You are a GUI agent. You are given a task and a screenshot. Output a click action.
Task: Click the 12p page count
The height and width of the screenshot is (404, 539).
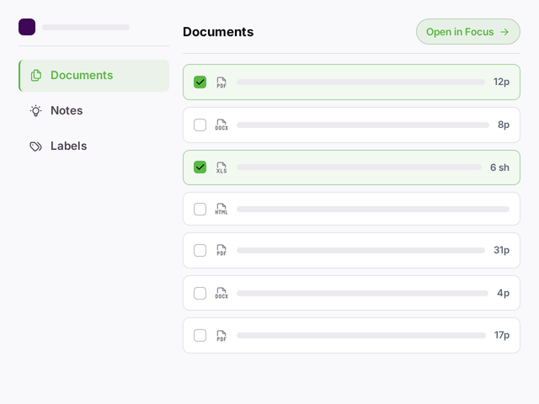tap(501, 82)
